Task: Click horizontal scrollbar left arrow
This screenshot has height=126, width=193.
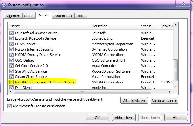Action: [11, 92]
